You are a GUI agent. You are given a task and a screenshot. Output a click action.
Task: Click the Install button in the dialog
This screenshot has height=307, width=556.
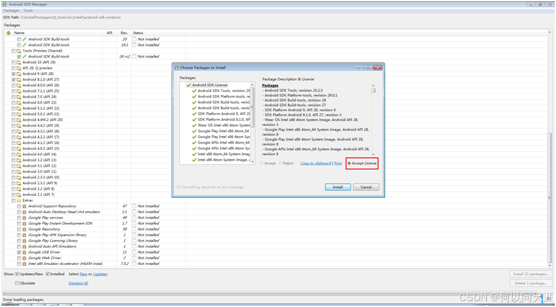[x=338, y=187]
